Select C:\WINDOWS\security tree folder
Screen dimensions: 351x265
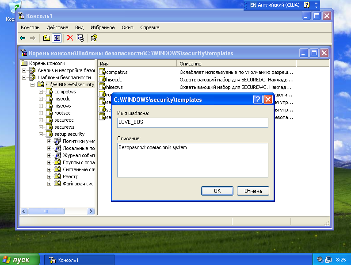(x=70, y=84)
